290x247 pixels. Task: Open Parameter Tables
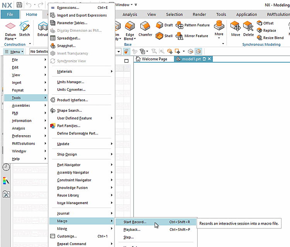tap(81, 23)
